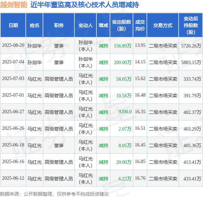Click share change value 6.22万
The height and width of the screenshot is (197, 203).
click(125, 179)
